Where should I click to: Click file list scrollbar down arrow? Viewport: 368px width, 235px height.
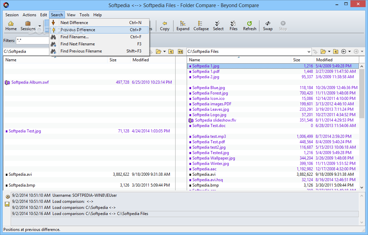click(x=362, y=188)
